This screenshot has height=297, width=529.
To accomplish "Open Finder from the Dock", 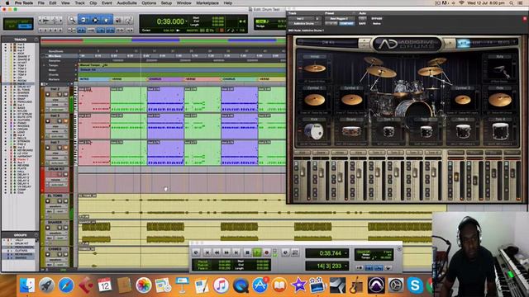I will tap(27, 285).
